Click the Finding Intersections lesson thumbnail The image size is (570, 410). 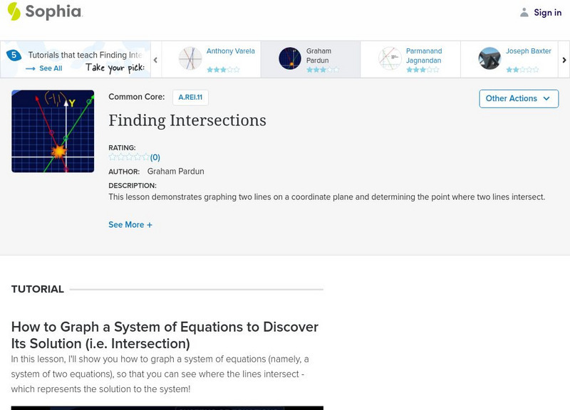[x=53, y=131]
